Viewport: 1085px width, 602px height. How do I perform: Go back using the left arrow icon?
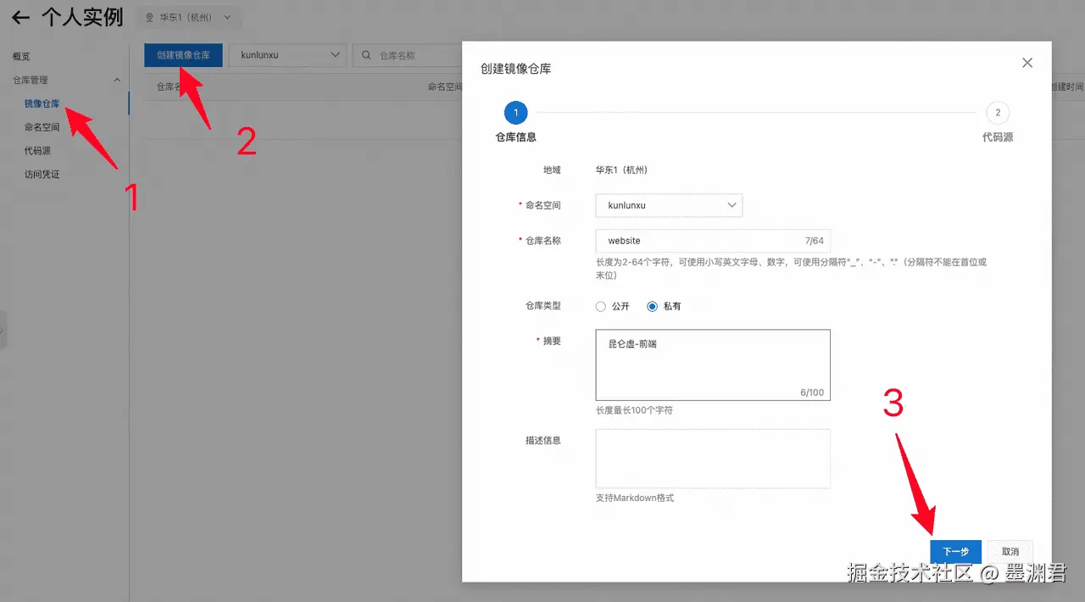pyautogui.click(x=20, y=17)
